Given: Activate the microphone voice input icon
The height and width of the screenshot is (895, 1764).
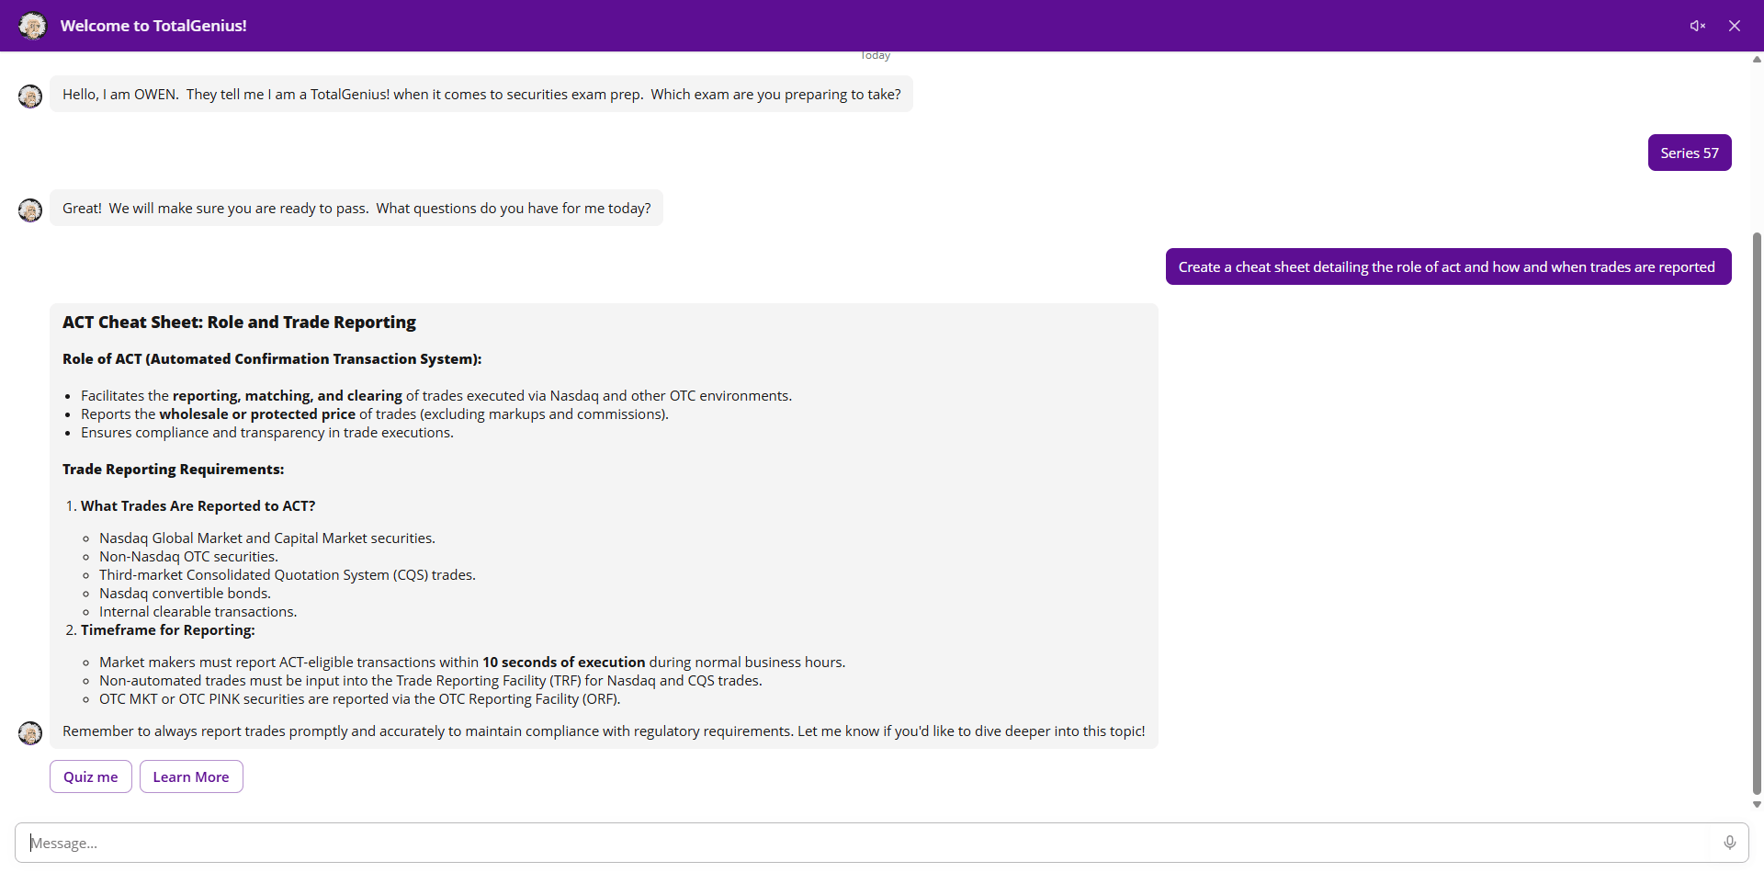Looking at the screenshot, I should point(1729,843).
